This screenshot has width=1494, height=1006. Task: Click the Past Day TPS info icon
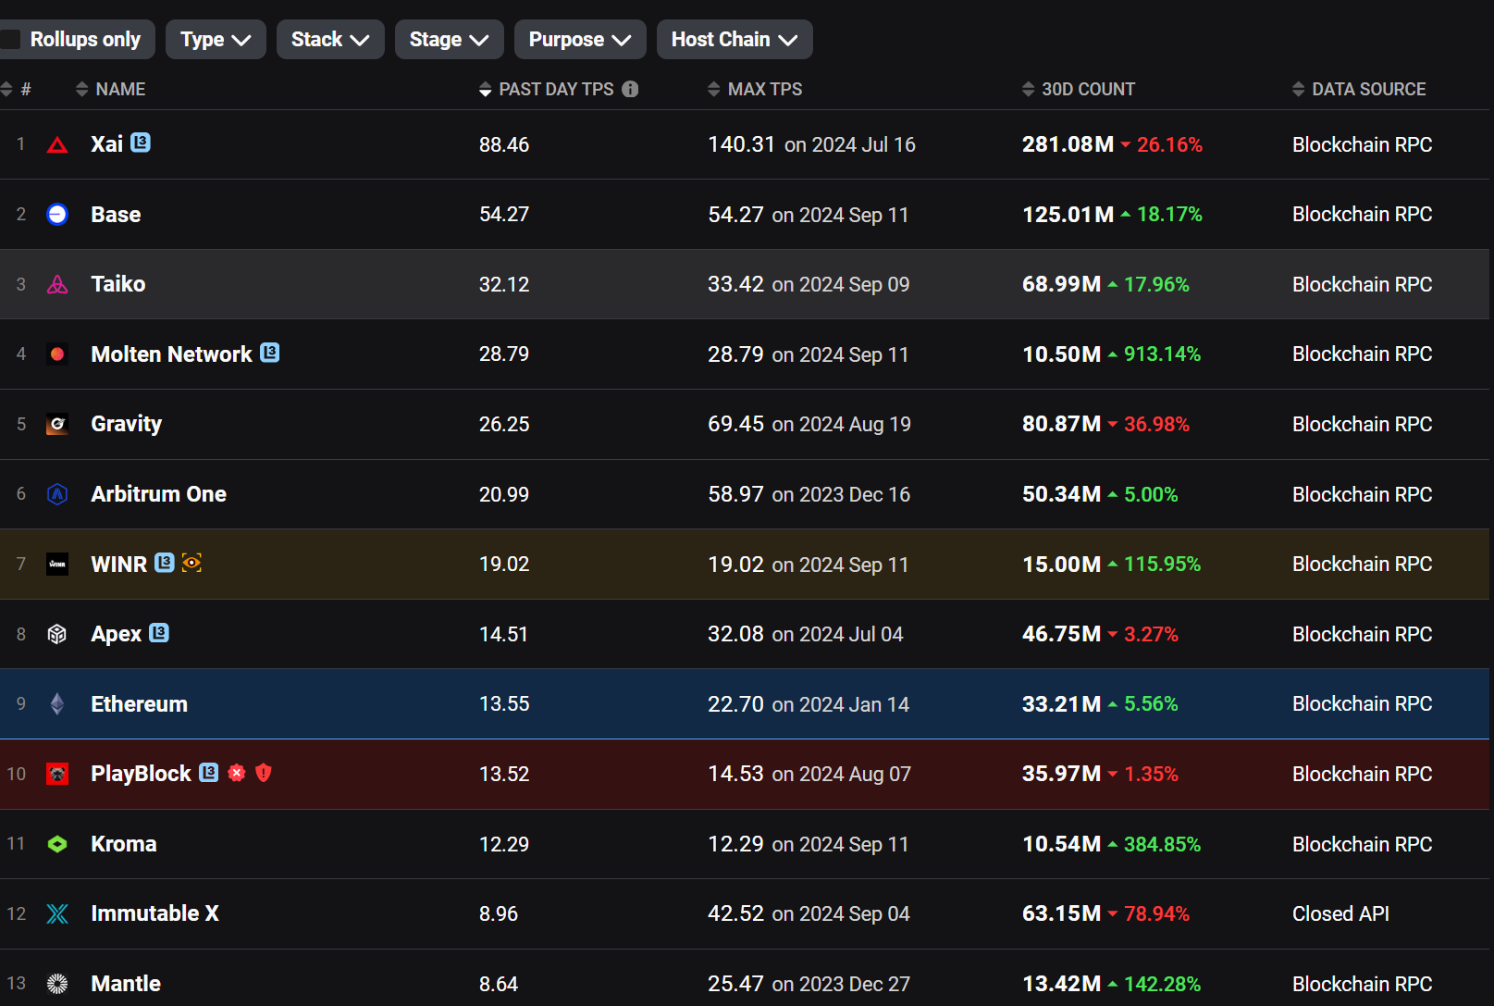click(x=630, y=90)
